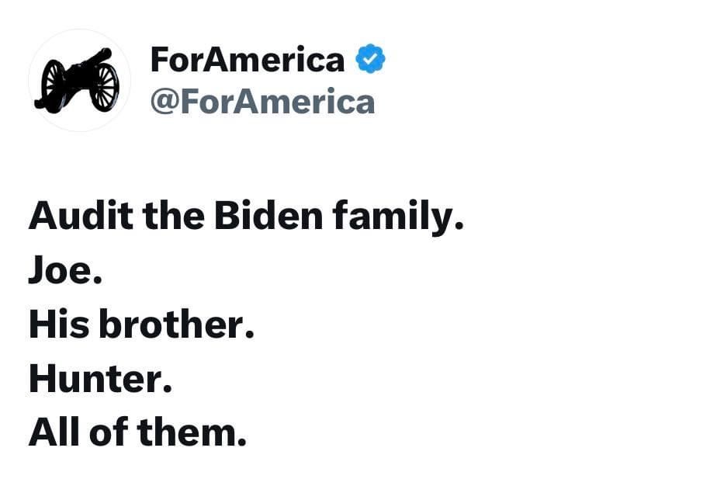The height and width of the screenshot is (493, 703).
Task: Click the word 'family.' in the tweet
Action: [398, 217]
